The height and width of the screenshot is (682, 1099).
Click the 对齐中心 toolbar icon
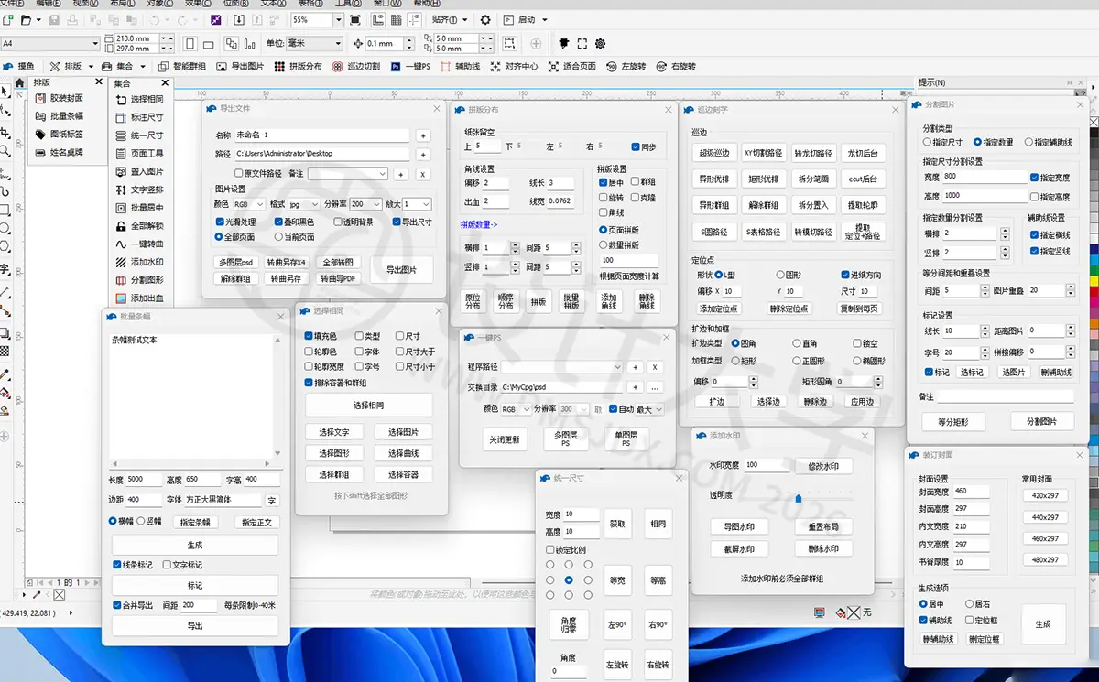point(495,67)
